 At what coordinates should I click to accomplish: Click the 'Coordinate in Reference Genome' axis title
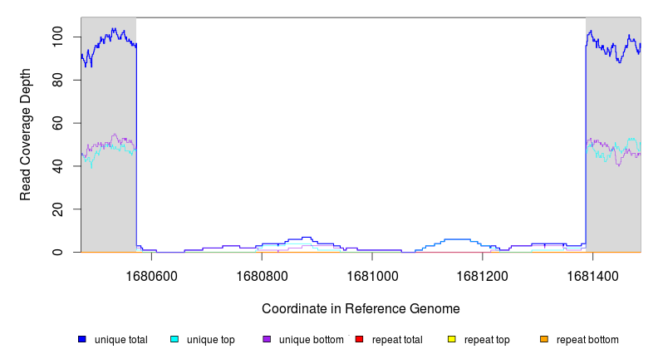(x=361, y=308)
